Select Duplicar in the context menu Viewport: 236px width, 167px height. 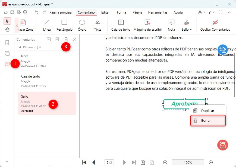coord(208,111)
